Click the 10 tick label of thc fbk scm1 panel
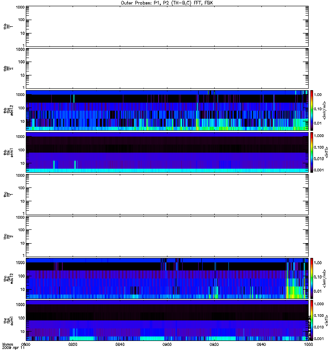334x357 pixels. 23,332
